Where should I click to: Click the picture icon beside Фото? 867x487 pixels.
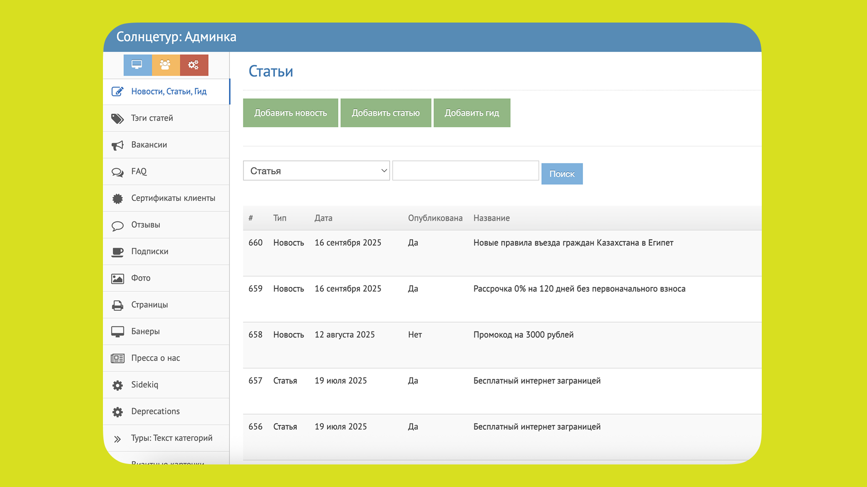click(x=117, y=279)
